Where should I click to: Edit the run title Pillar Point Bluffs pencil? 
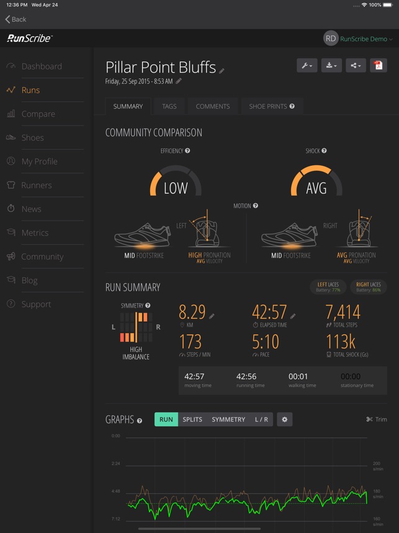(222, 71)
